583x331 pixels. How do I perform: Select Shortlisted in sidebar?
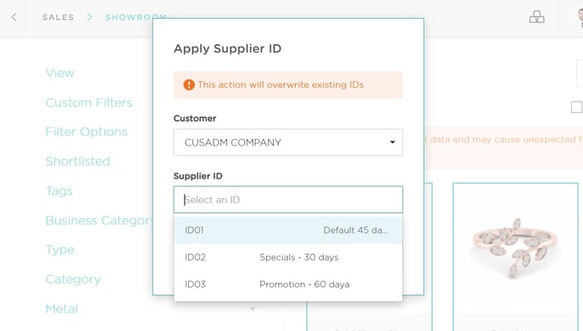(x=78, y=161)
